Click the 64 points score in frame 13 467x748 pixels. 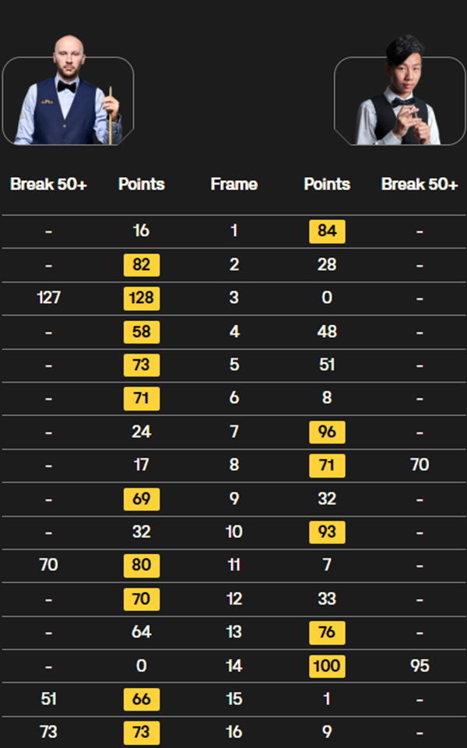(x=141, y=633)
